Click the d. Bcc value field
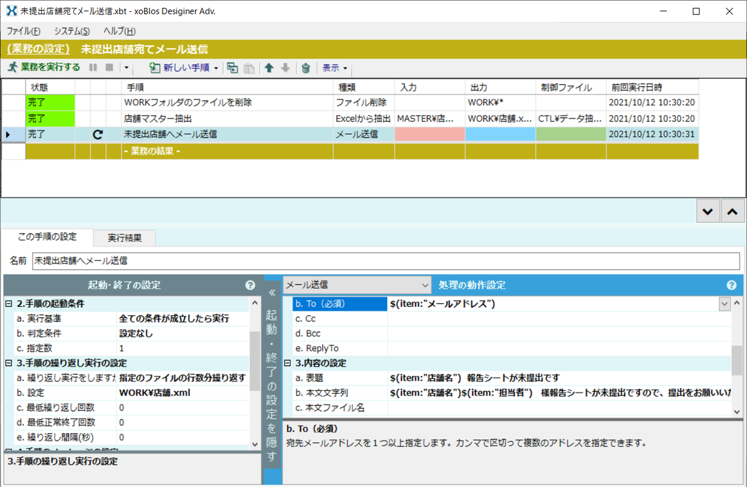Viewport: 747px width, 487px height. pyautogui.click(x=559, y=334)
